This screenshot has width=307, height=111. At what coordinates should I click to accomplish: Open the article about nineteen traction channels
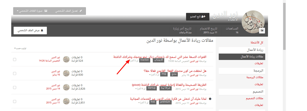coord(160,57)
